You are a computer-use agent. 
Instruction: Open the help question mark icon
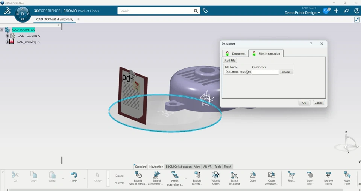point(356,11)
